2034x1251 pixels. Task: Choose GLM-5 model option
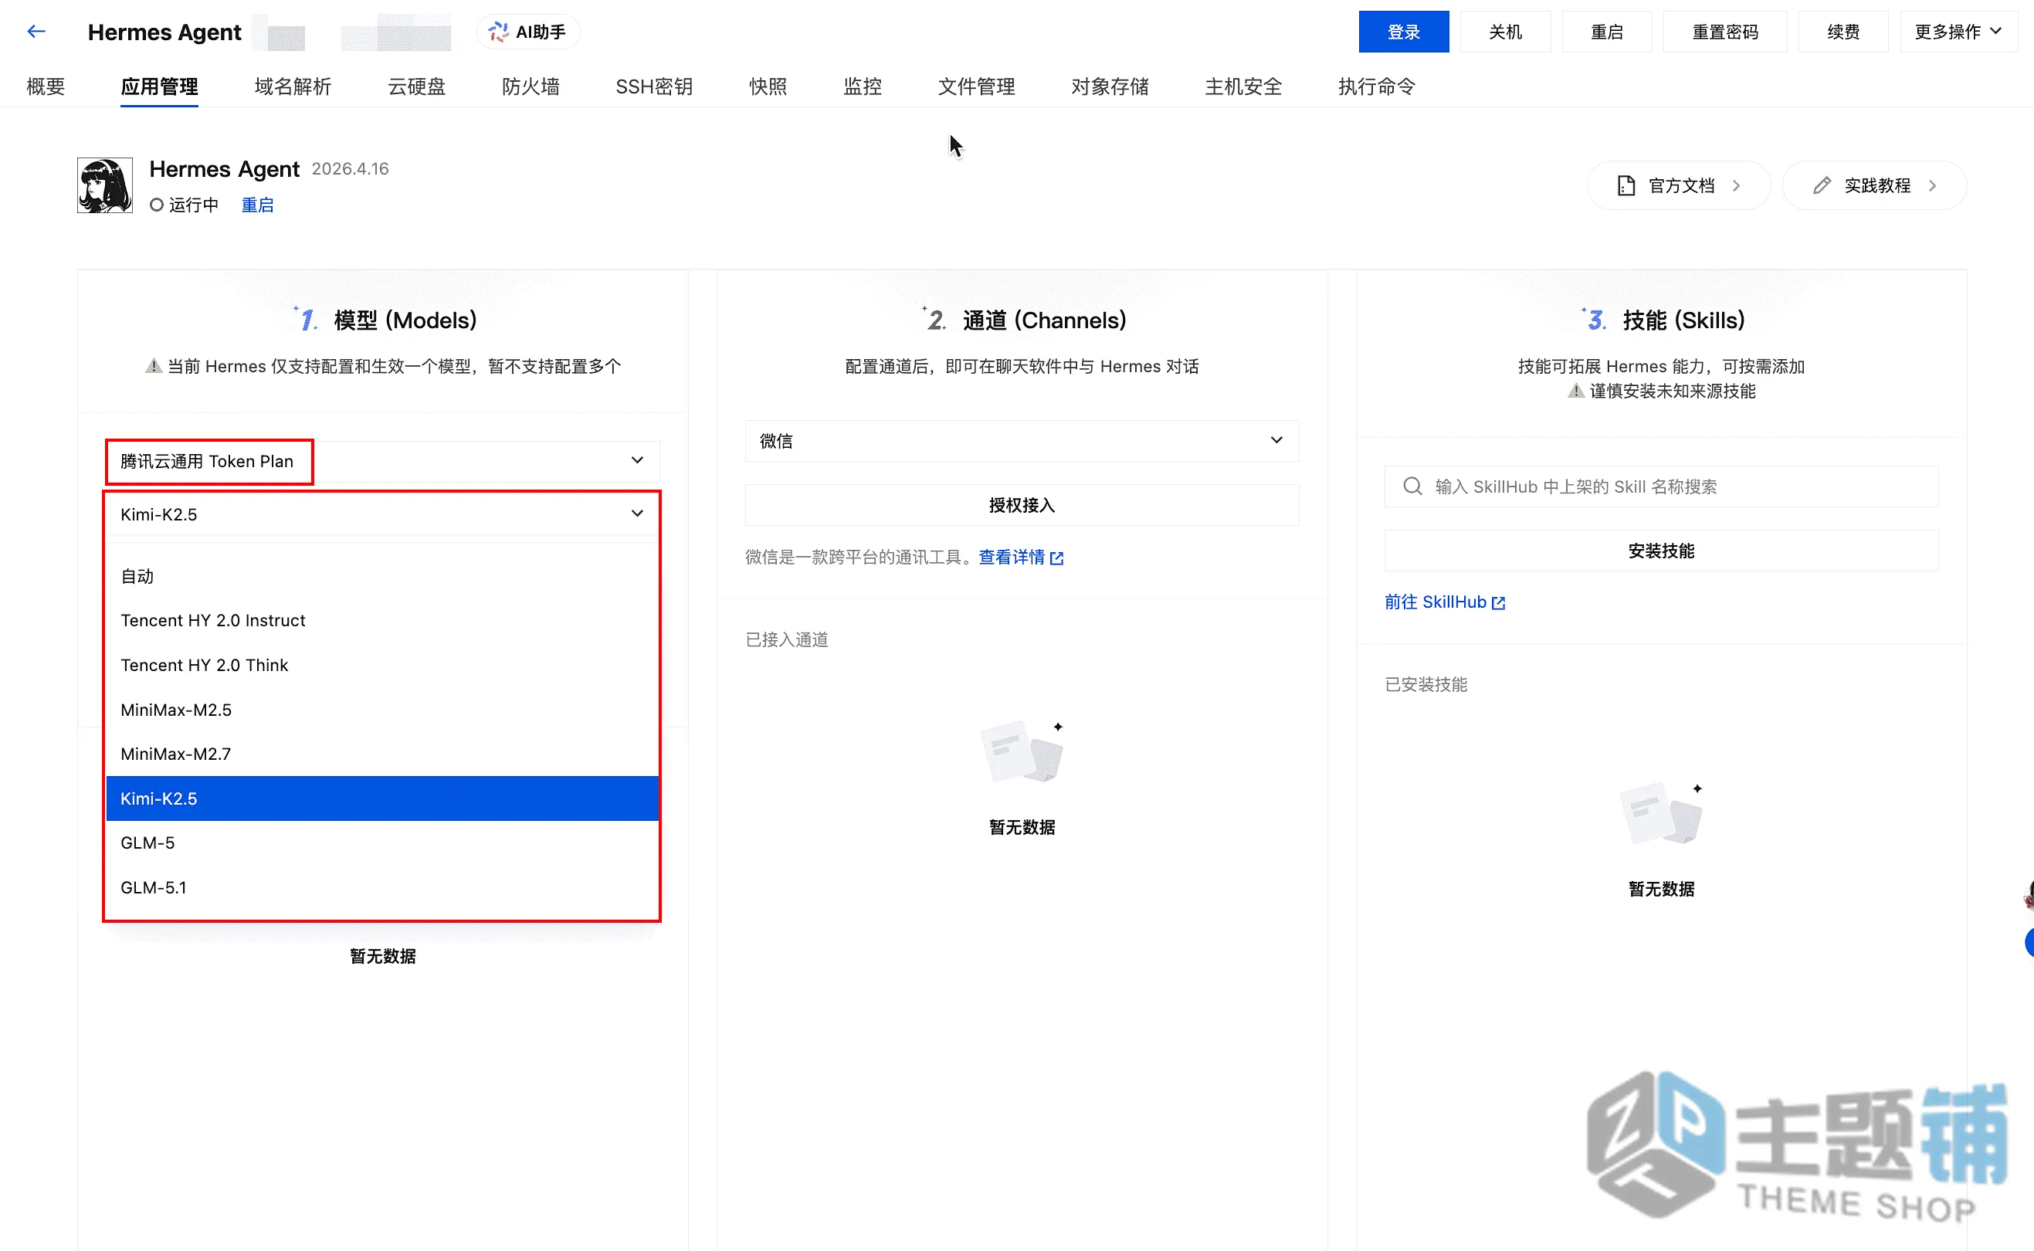[x=382, y=843]
